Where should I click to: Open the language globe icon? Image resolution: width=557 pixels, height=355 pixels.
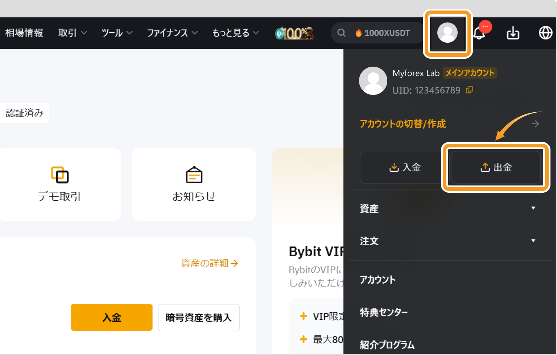tap(545, 33)
